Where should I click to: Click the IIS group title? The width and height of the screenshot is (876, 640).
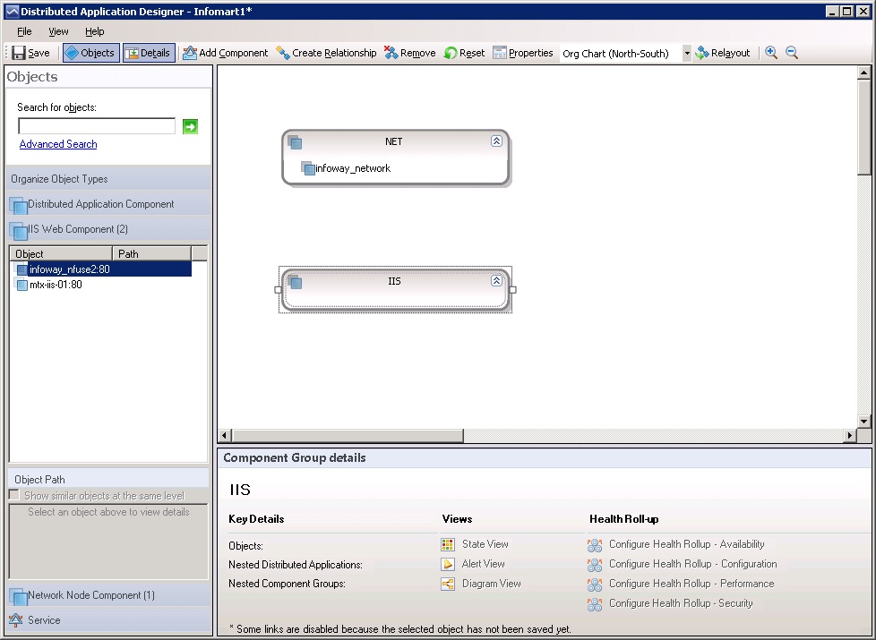[394, 281]
